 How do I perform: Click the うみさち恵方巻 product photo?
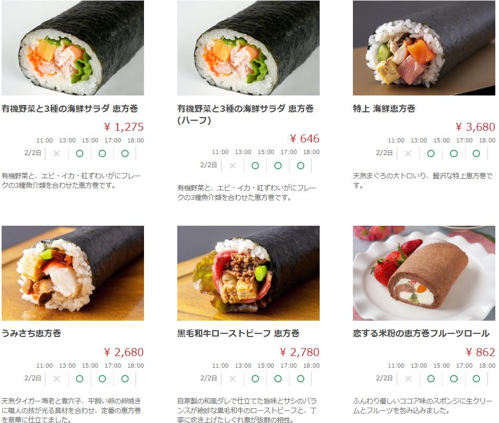coord(73,273)
